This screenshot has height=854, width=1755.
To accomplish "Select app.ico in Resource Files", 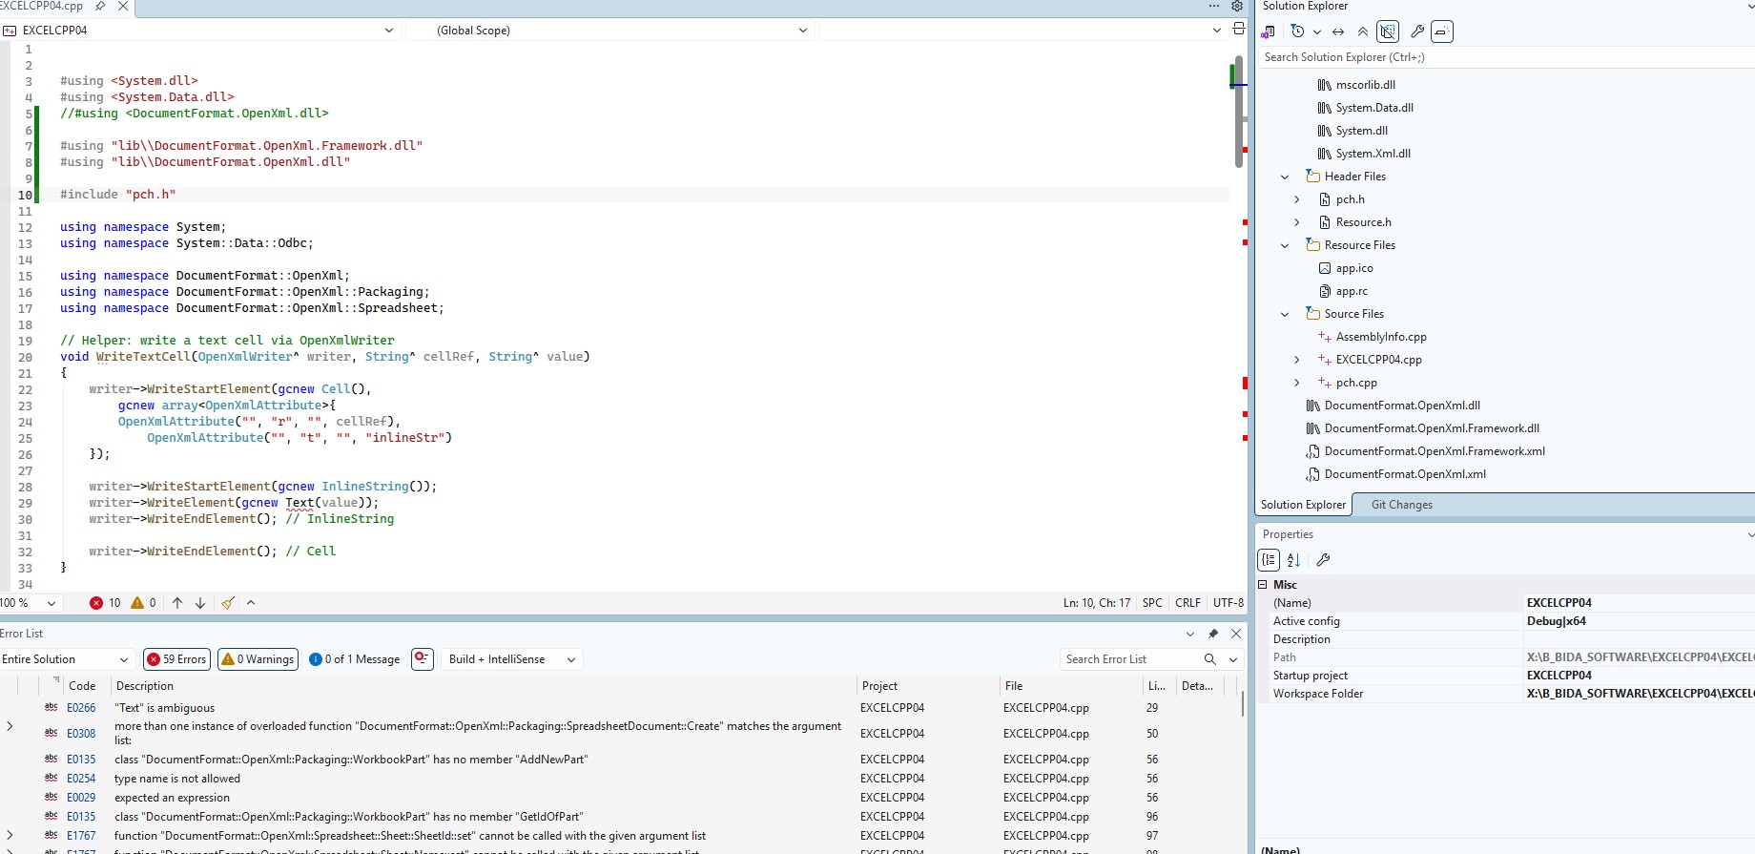I will click(x=1354, y=268).
